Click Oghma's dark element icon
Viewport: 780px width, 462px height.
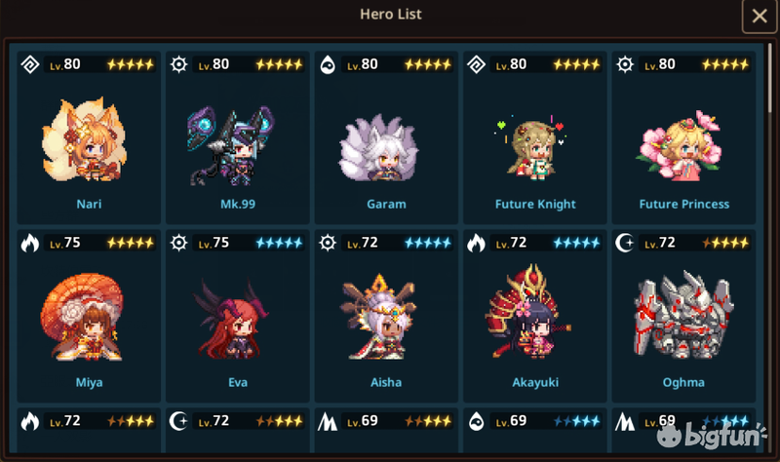point(624,243)
